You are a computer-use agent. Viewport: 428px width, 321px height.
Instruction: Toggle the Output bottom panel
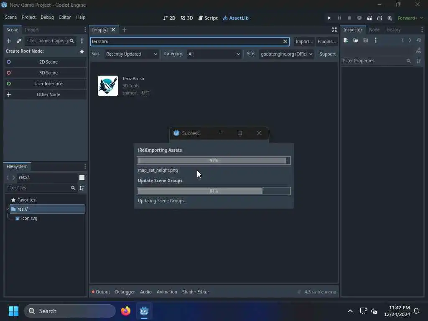pyautogui.click(x=101, y=292)
